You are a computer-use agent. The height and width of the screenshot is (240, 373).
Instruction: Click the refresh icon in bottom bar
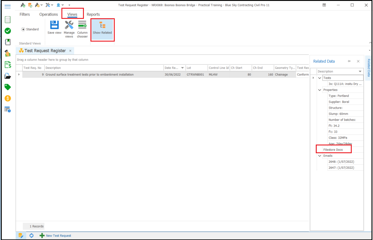pyautogui.click(x=31, y=236)
